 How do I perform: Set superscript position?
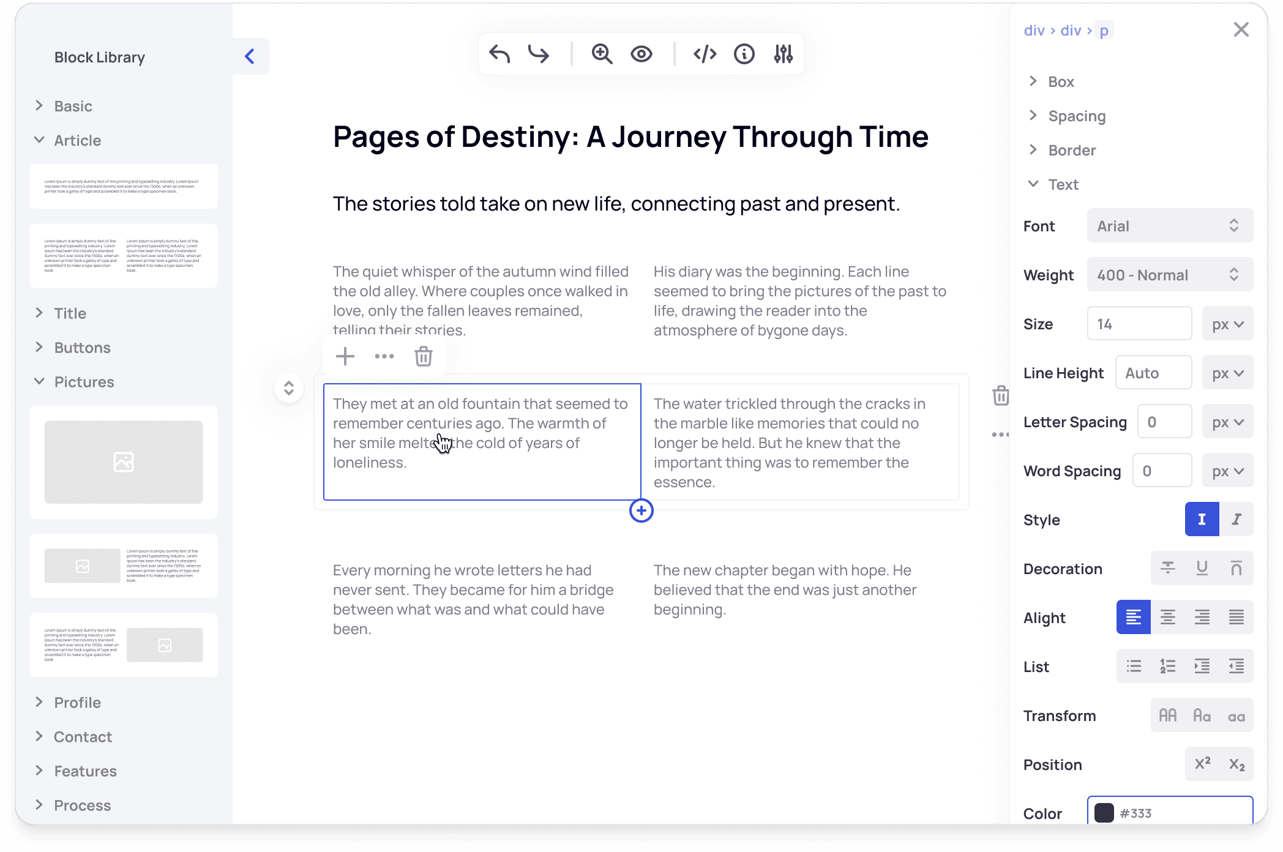[x=1202, y=764]
